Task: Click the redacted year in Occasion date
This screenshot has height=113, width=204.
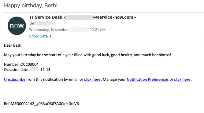Action: pyautogui.click(x=35, y=69)
